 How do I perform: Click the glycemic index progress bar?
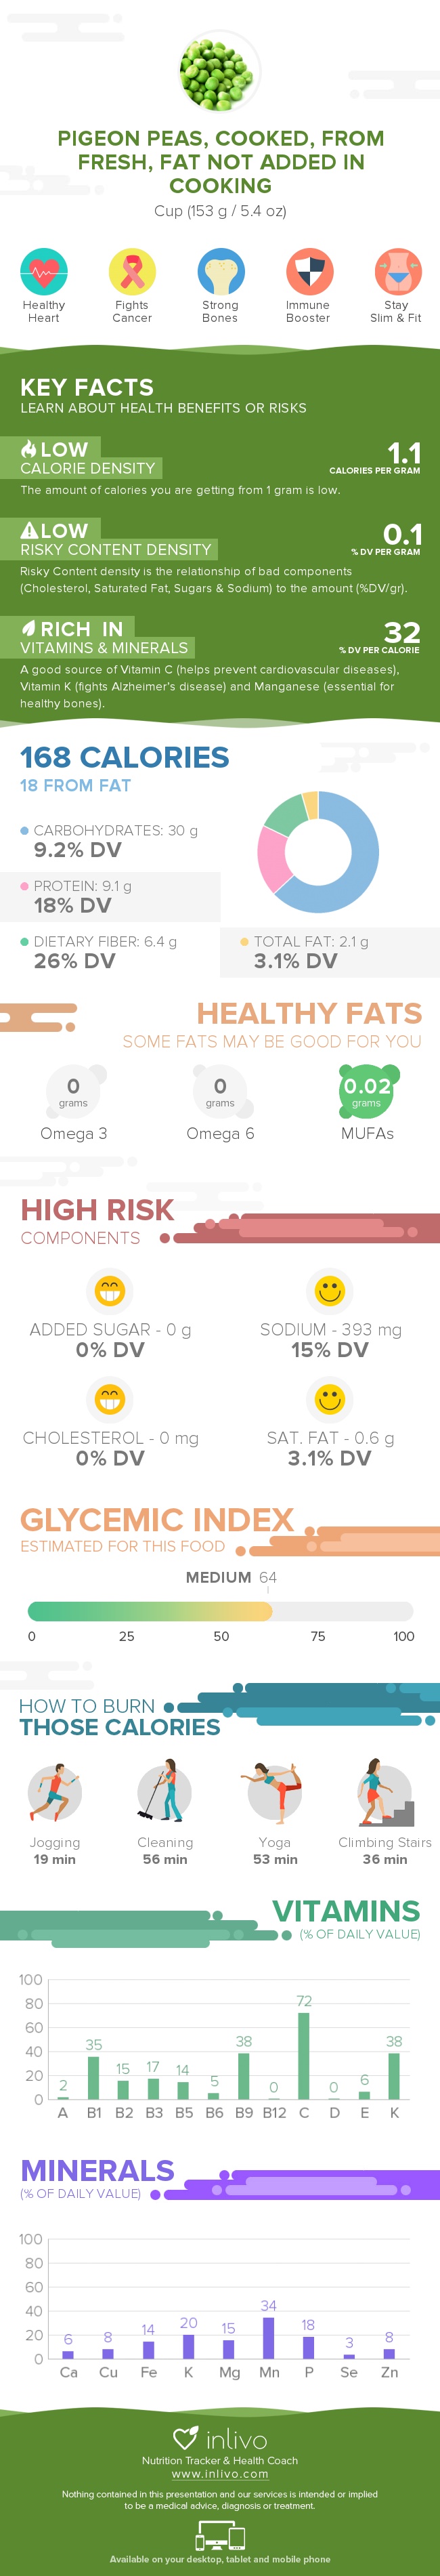pos(220,1611)
